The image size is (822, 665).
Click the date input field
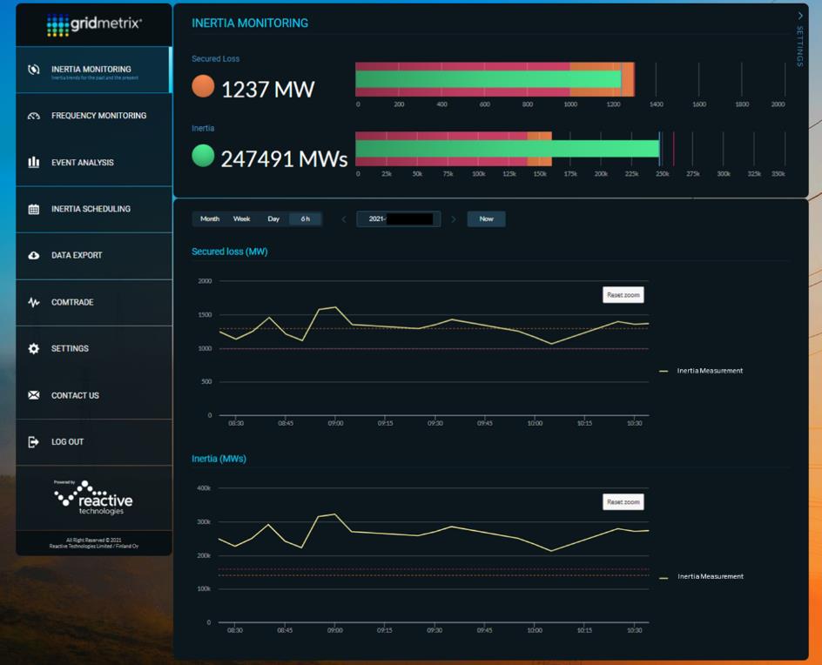[398, 219]
